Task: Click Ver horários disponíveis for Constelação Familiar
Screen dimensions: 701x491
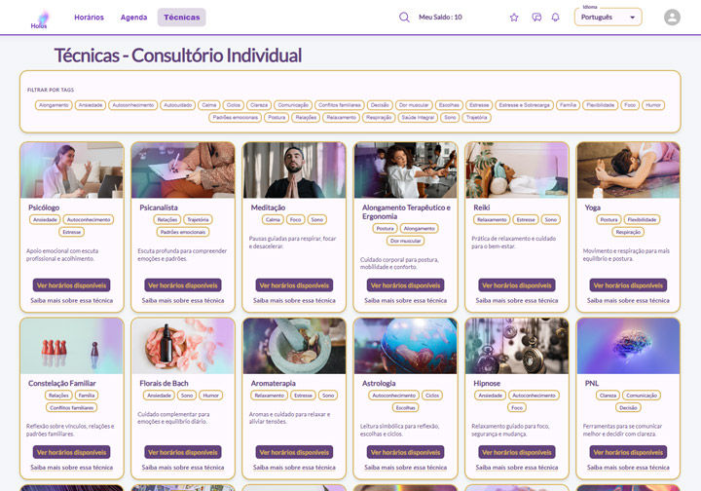Action: pyautogui.click(x=71, y=452)
